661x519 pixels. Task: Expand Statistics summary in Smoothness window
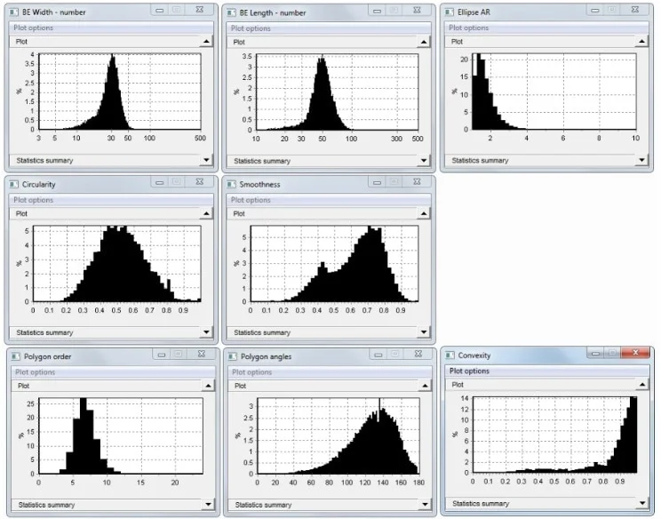point(425,332)
